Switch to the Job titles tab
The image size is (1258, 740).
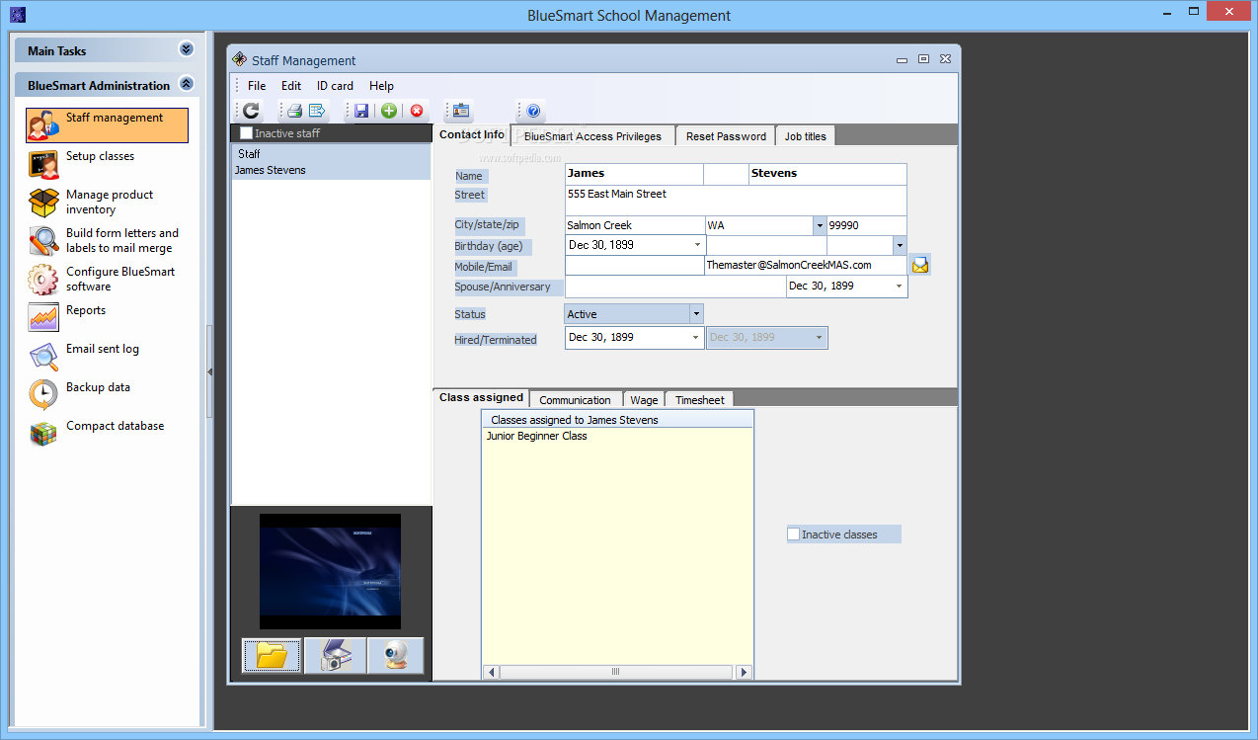coord(806,136)
